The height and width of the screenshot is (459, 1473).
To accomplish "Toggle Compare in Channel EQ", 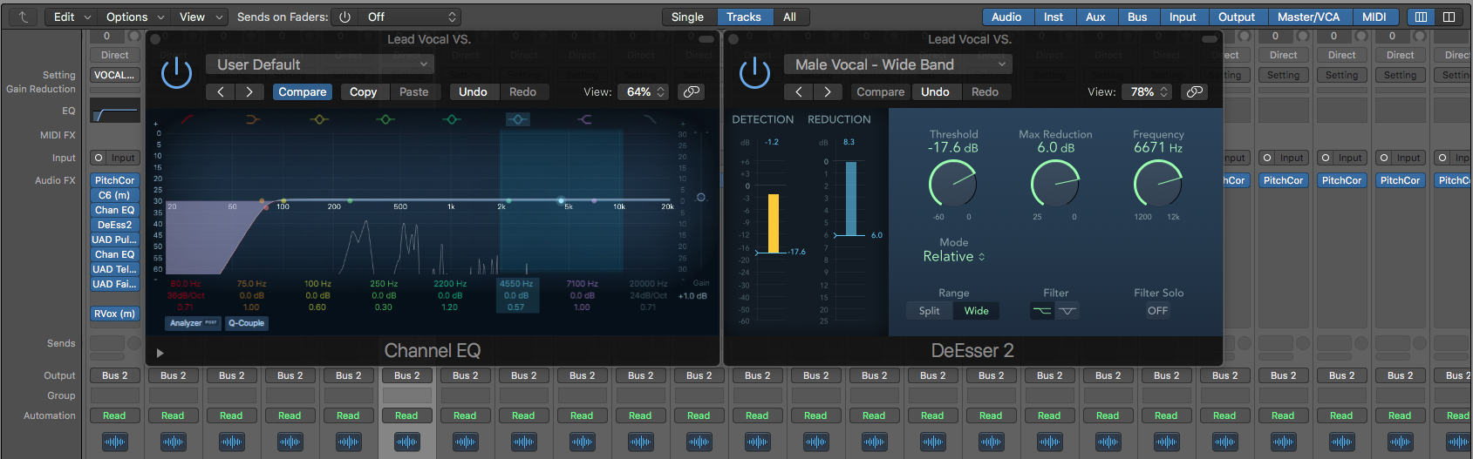I will coord(303,91).
